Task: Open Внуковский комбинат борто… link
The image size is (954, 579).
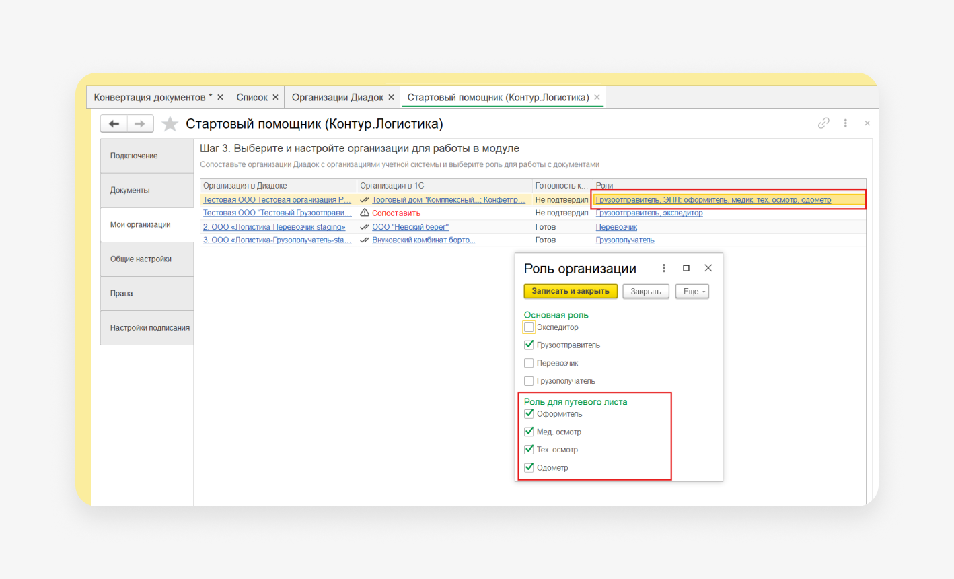Action: [x=424, y=240]
